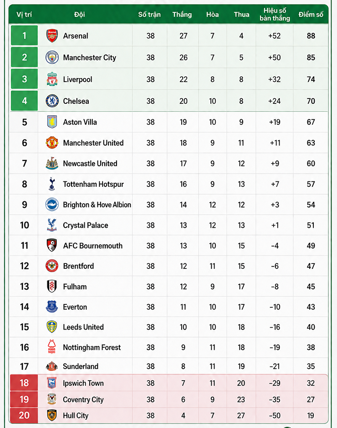
Task: Click the Coventry City team name
Action: pos(83,400)
